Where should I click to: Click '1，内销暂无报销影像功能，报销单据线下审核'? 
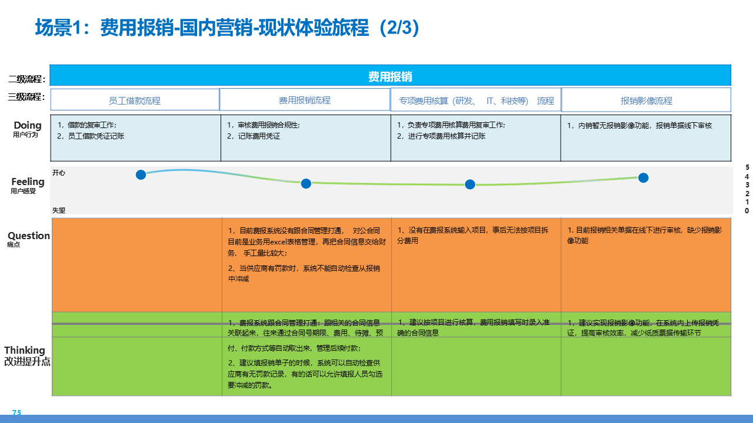point(639,125)
